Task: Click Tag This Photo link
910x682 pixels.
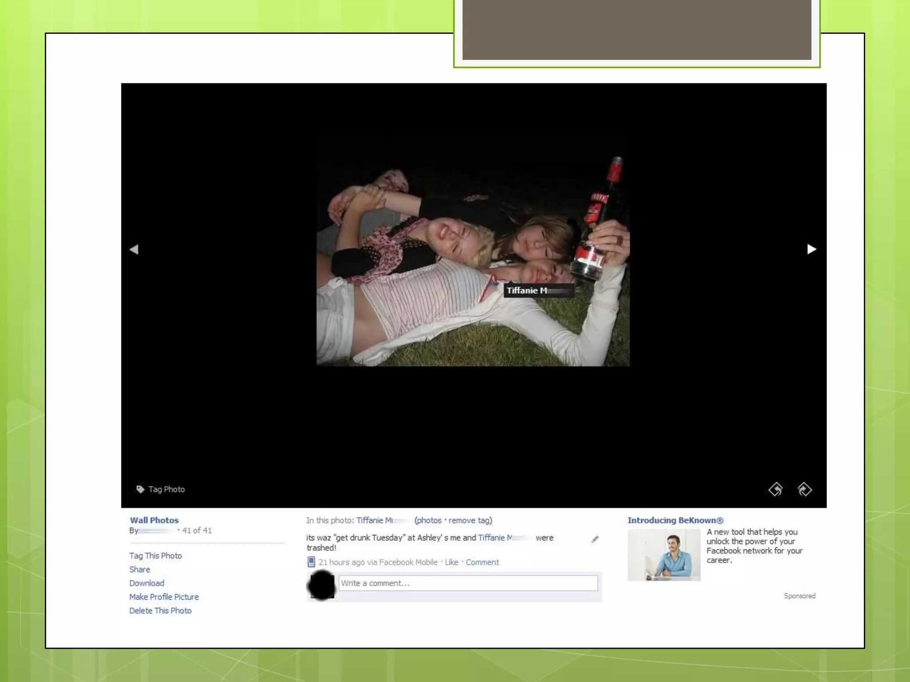Action: click(156, 556)
